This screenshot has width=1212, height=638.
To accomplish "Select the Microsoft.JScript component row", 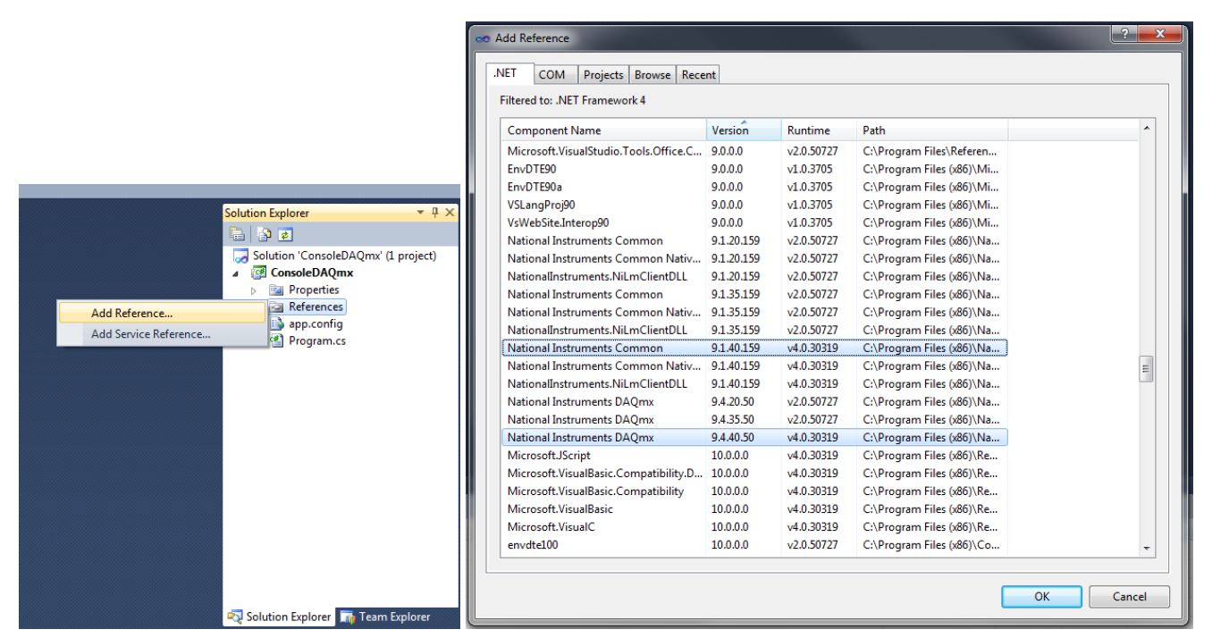I will 754,455.
